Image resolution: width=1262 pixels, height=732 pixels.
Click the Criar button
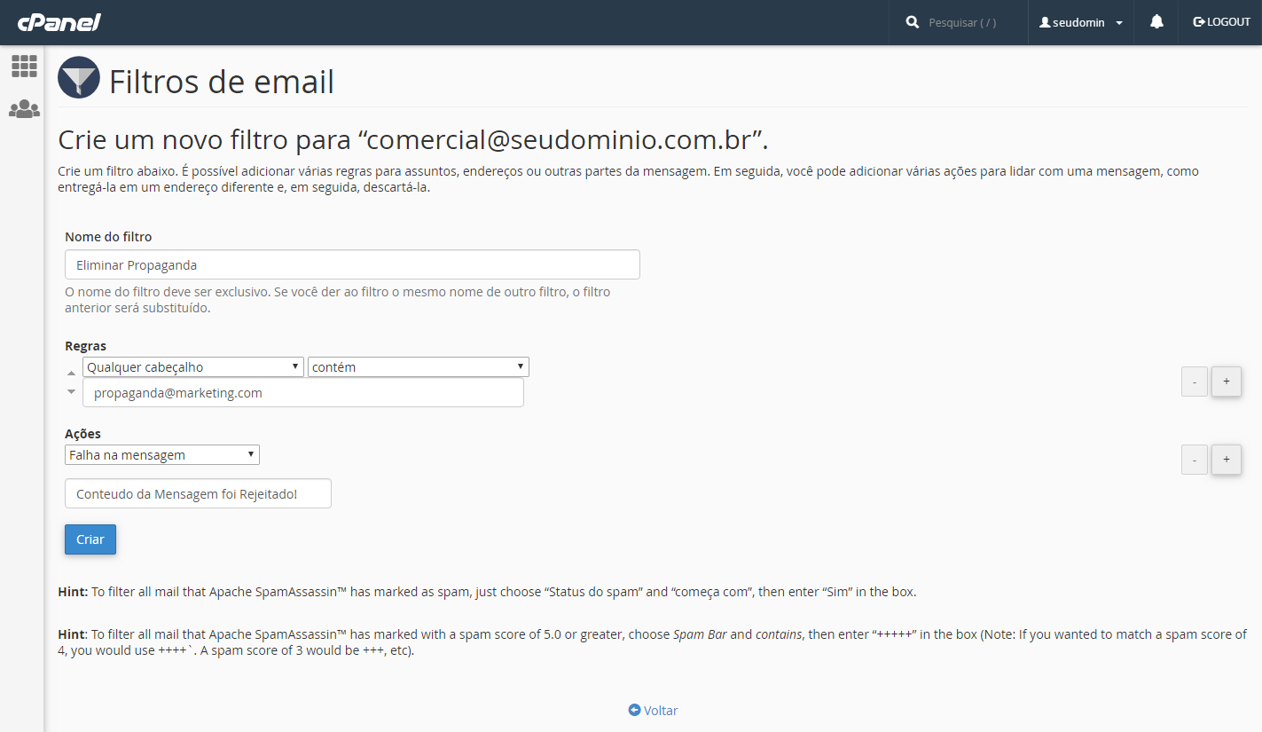[90, 539]
